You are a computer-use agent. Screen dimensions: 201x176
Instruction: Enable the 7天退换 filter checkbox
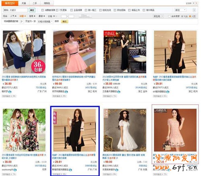[57, 10]
